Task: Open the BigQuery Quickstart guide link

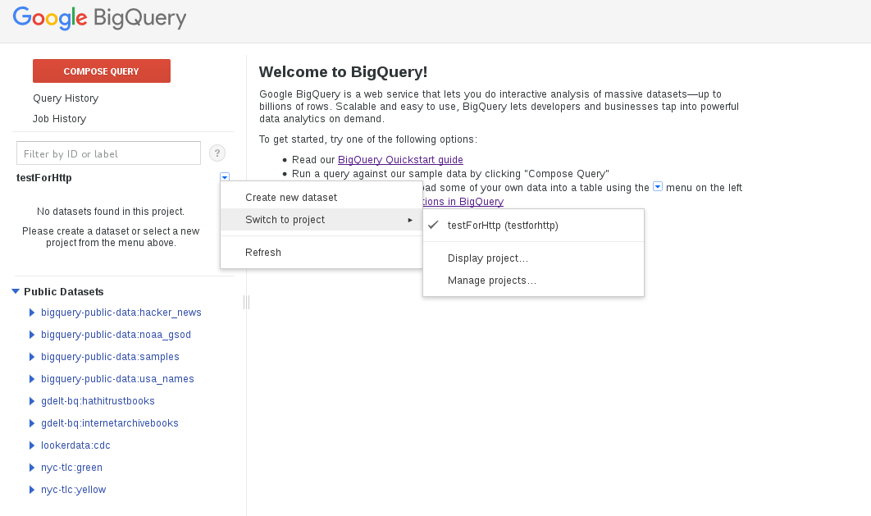Action: click(x=400, y=160)
